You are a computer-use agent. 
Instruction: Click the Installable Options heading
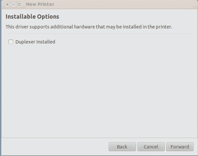pos(32,16)
